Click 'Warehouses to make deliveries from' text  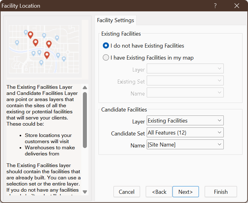50,150
